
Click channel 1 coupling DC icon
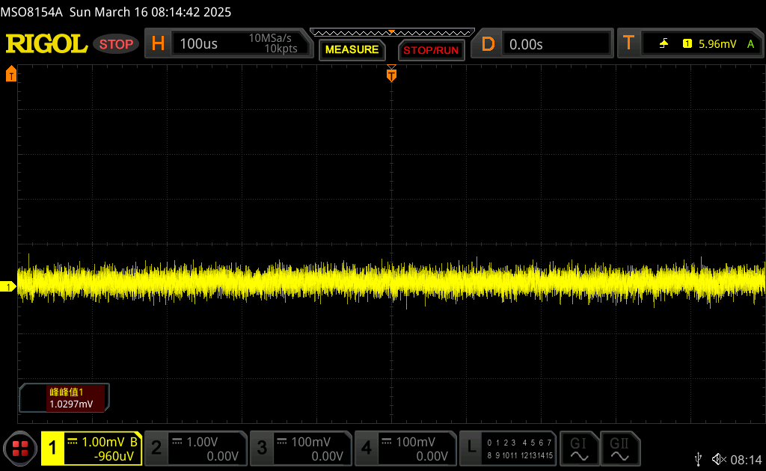pos(73,442)
